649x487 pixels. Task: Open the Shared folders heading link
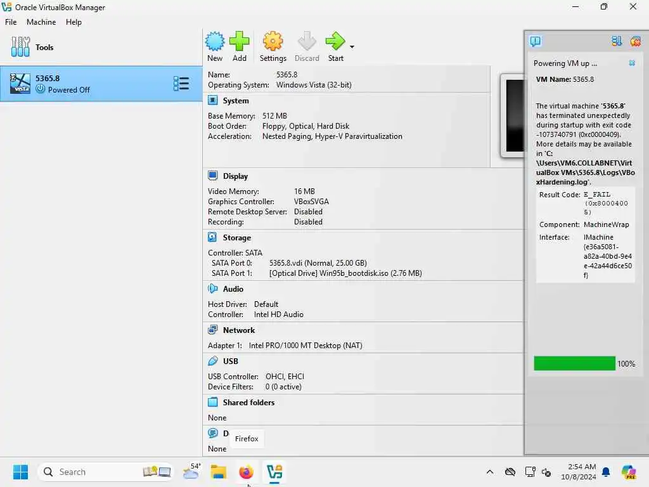pos(248,403)
